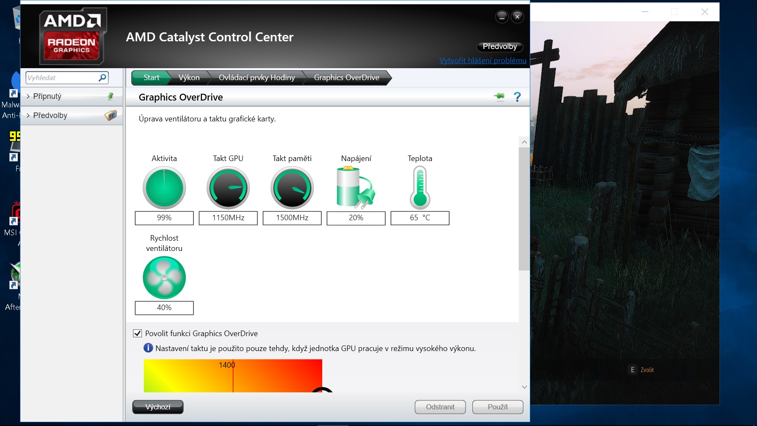Click the search magnifier icon
This screenshot has width=757, height=426.
(102, 78)
